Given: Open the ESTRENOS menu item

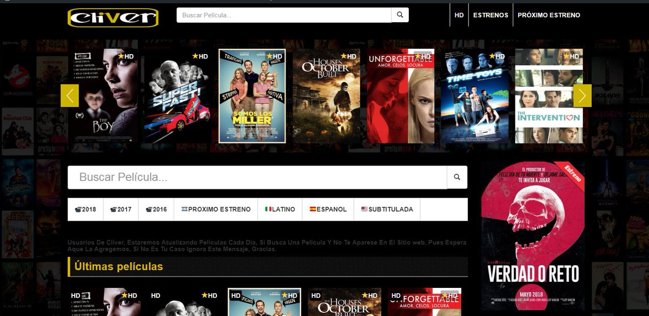Looking at the screenshot, I should click(x=491, y=15).
